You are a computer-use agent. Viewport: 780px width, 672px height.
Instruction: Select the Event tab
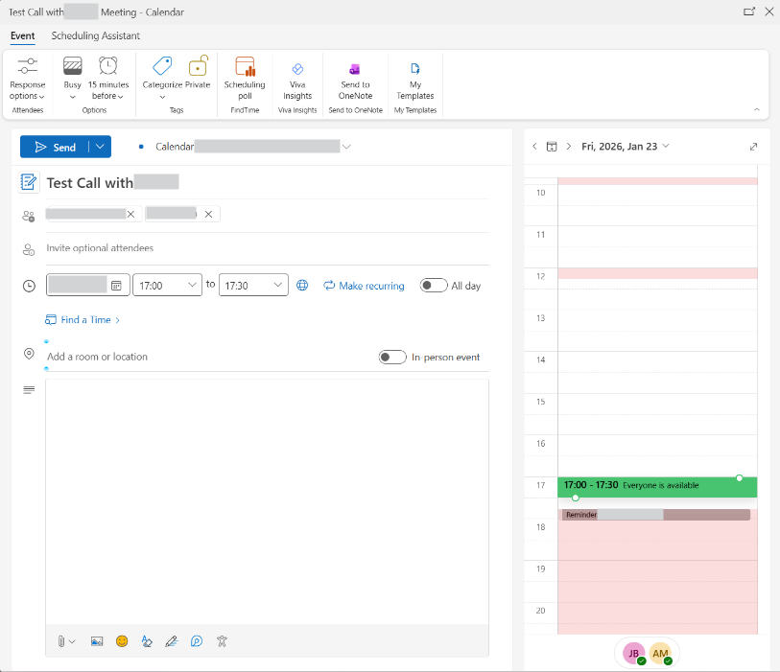coord(22,35)
